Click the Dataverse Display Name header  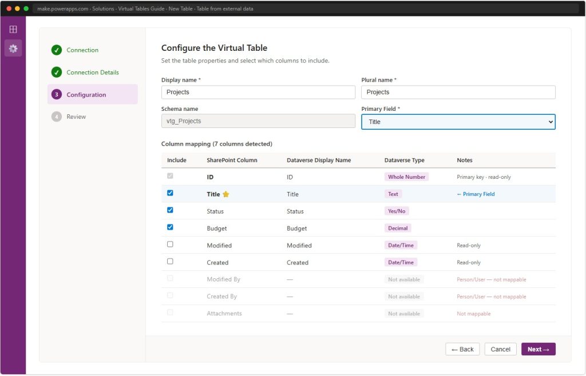coord(319,160)
